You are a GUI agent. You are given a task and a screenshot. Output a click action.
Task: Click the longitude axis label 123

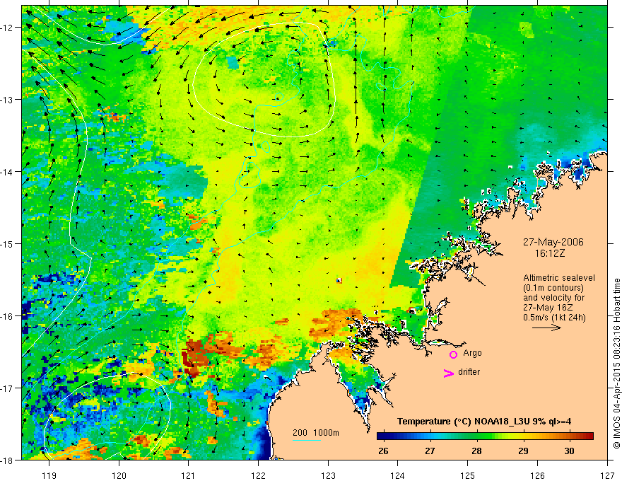click(x=329, y=475)
